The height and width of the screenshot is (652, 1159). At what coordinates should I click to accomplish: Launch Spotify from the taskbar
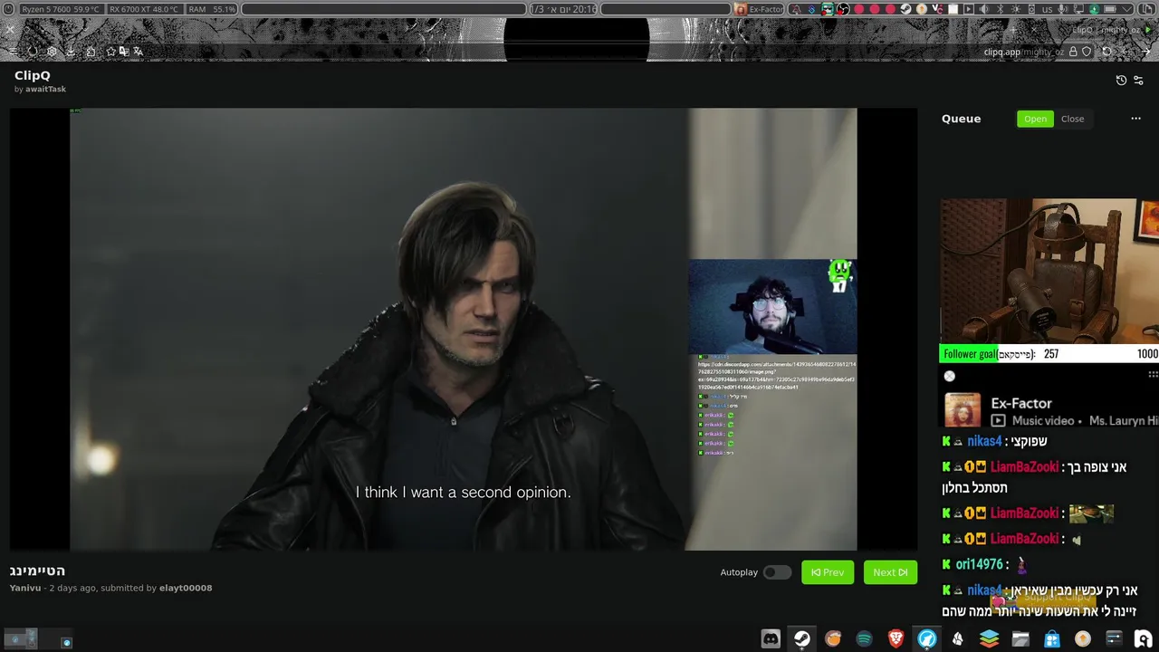tap(864, 638)
